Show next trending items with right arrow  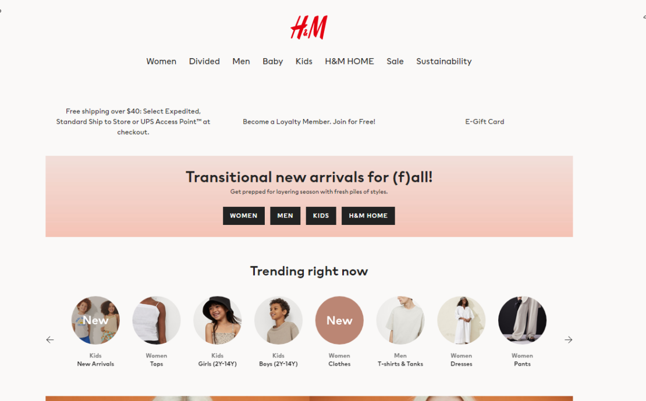pos(568,340)
